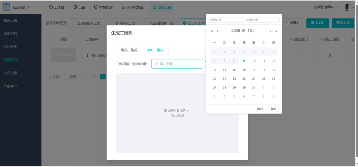Open the 交付管理系统 dropdown
Image resolution: width=358 pixels, height=167 pixels.
[325, 7]
